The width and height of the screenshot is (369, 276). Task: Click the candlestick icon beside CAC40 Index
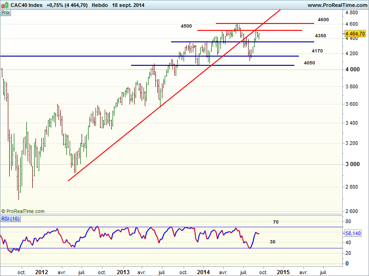pyautogui.click(x=5, y=5)
